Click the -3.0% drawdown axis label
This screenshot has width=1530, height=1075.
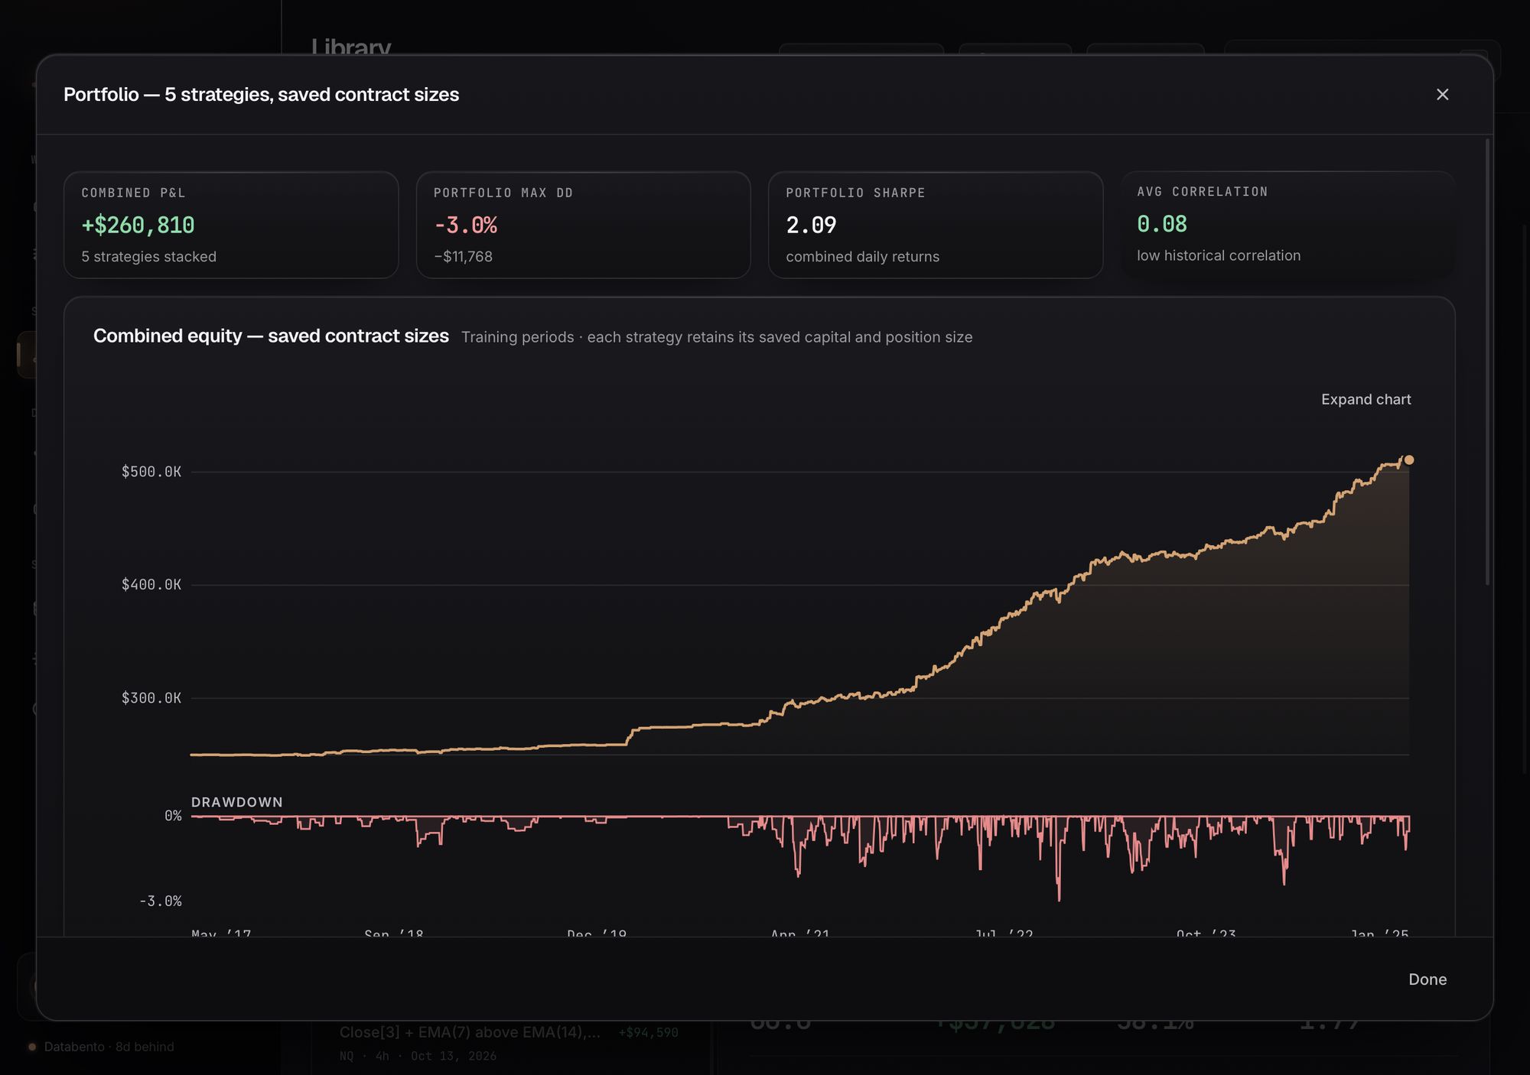click(161, 901)
